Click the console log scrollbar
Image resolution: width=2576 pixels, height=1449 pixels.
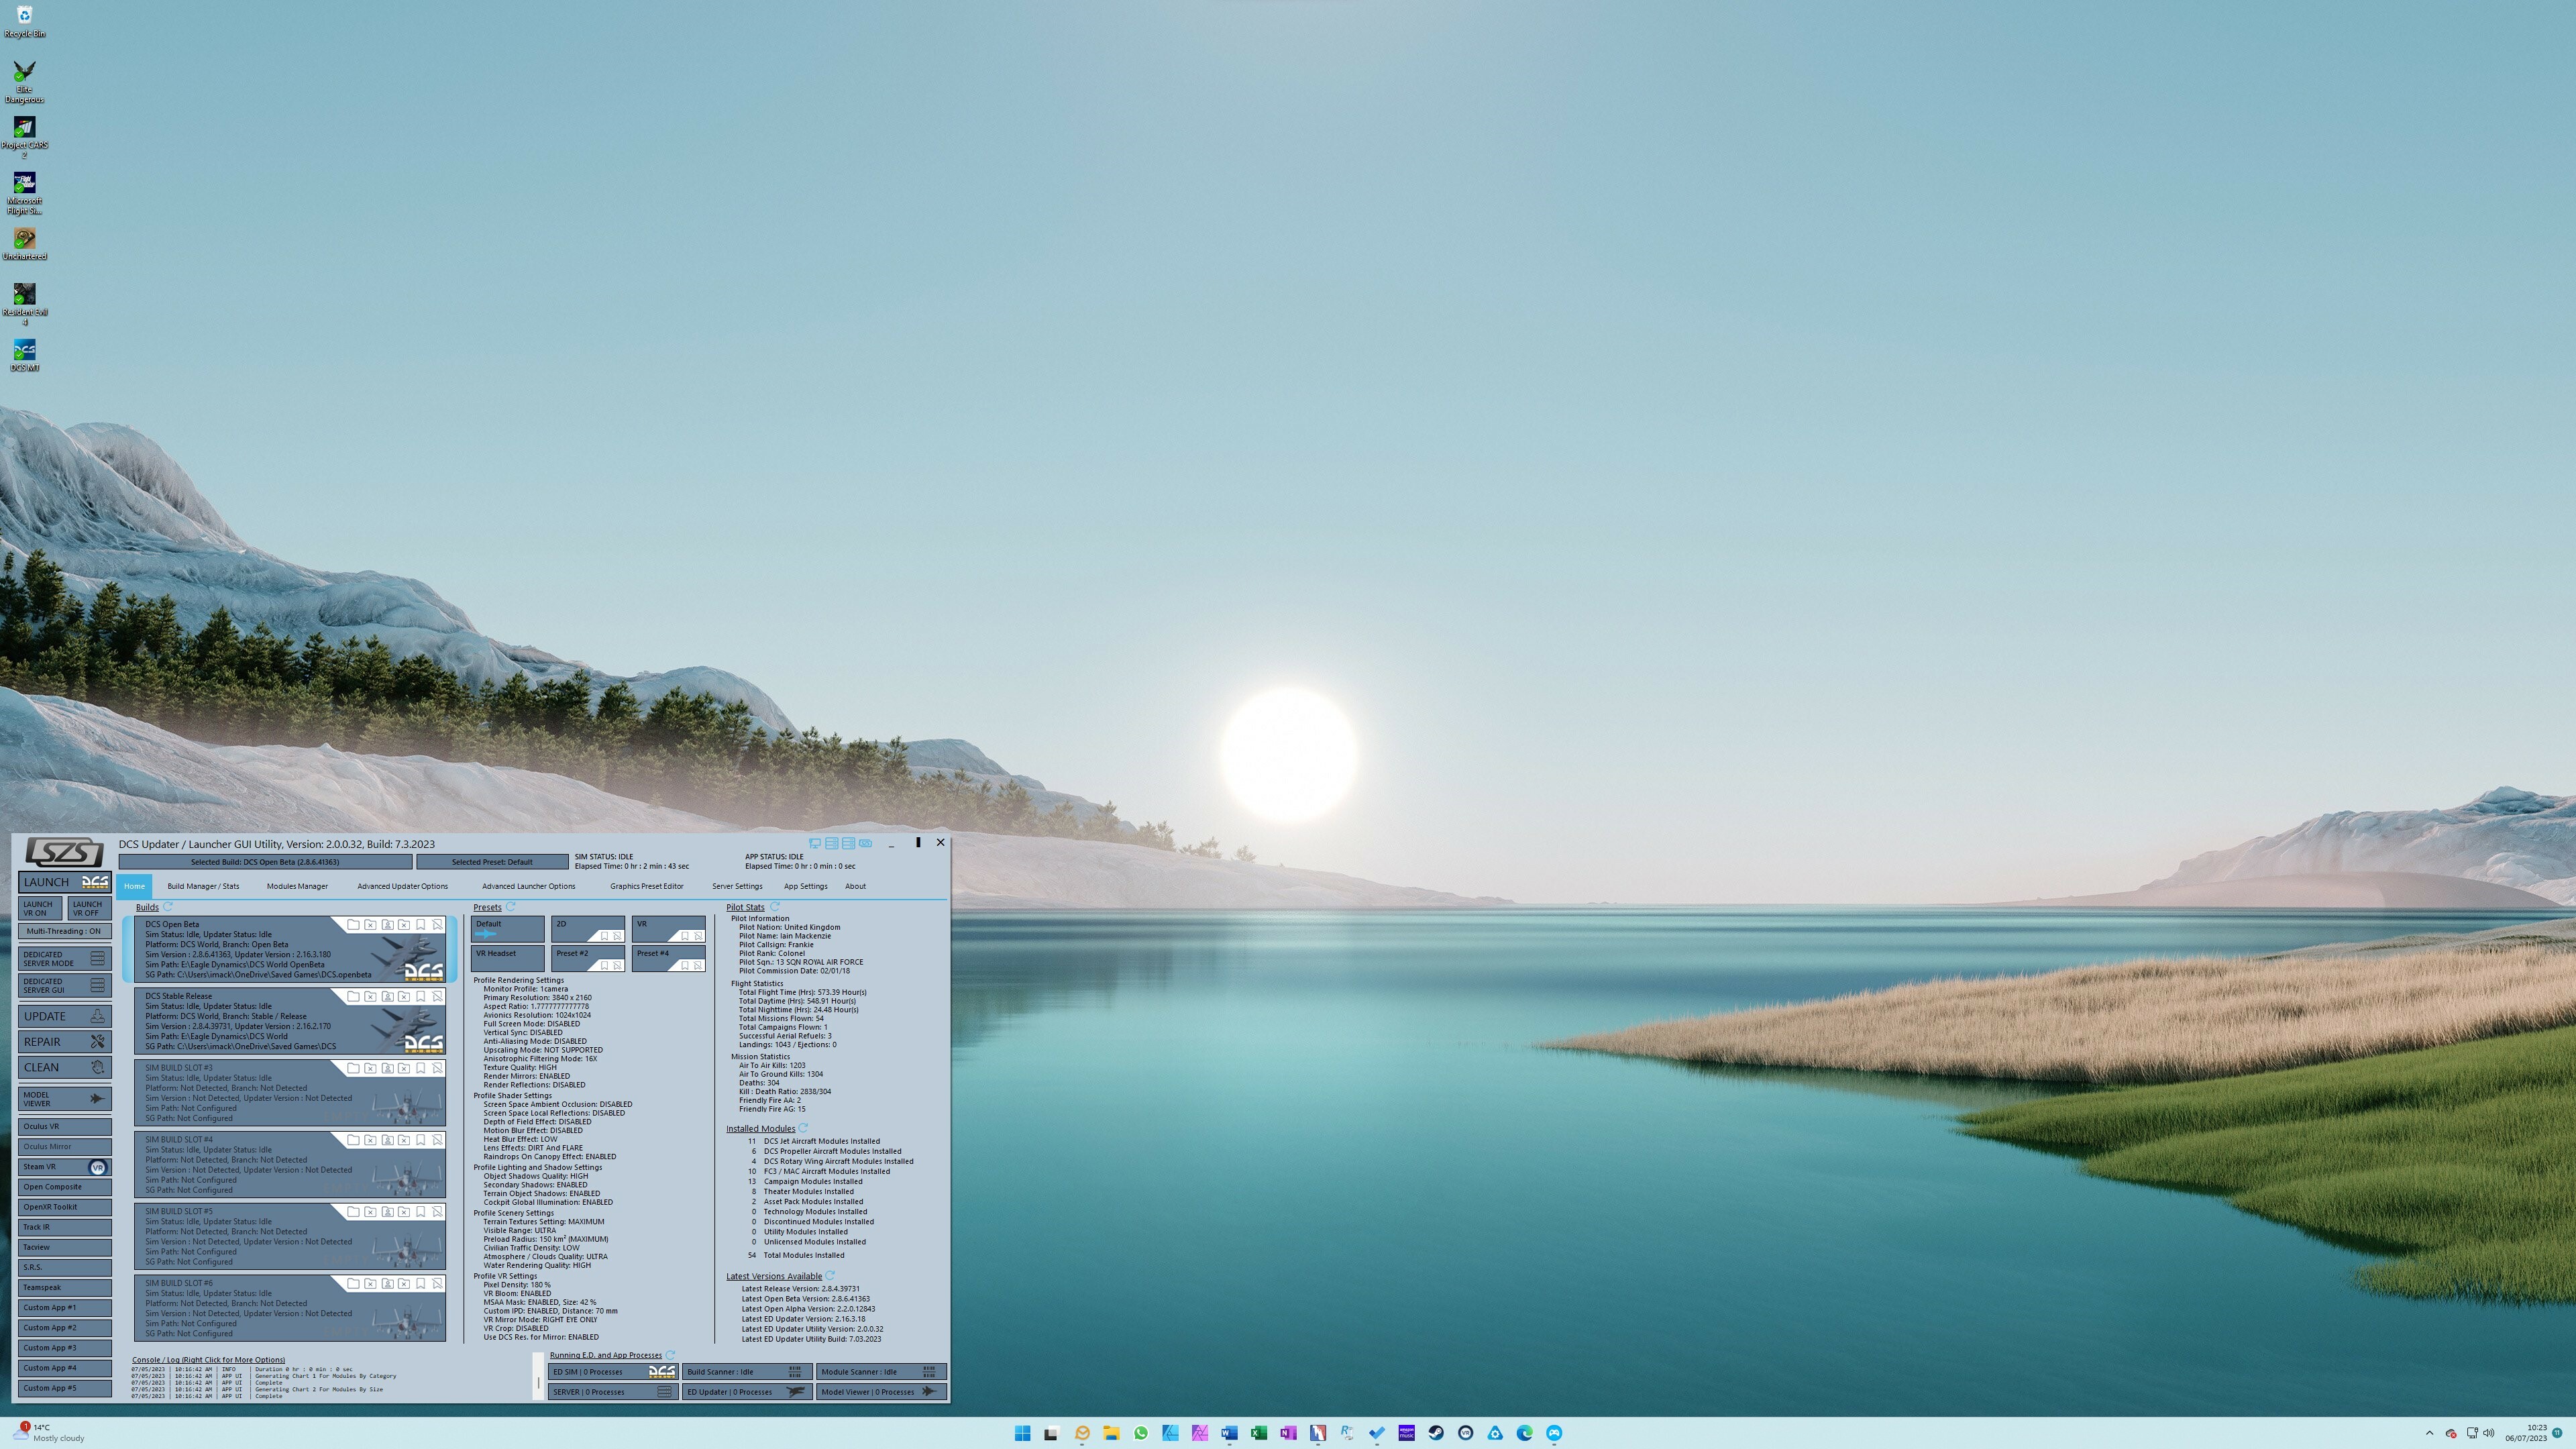click(x=538, y=1383)
